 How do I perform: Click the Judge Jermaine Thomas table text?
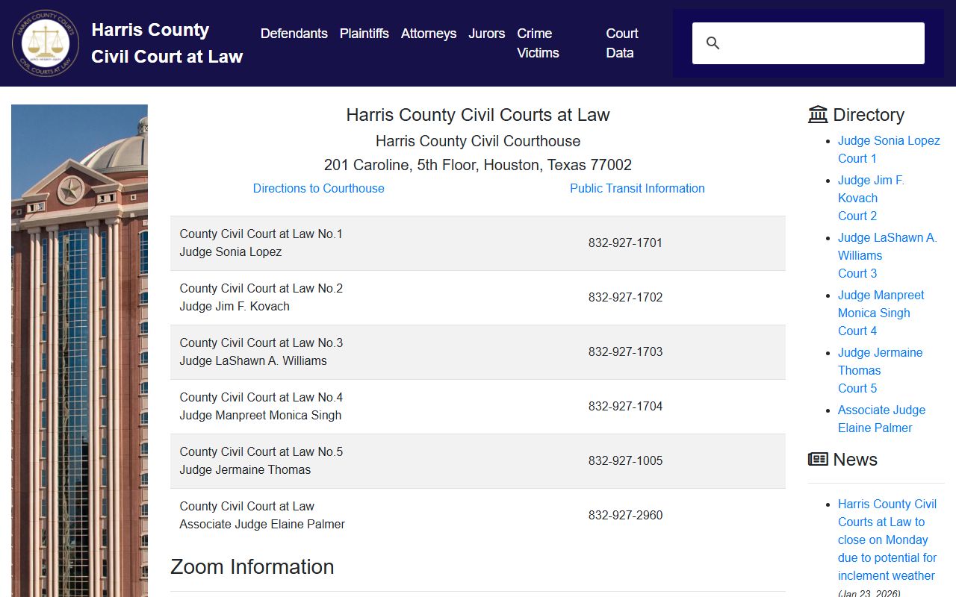click(245, 469)
